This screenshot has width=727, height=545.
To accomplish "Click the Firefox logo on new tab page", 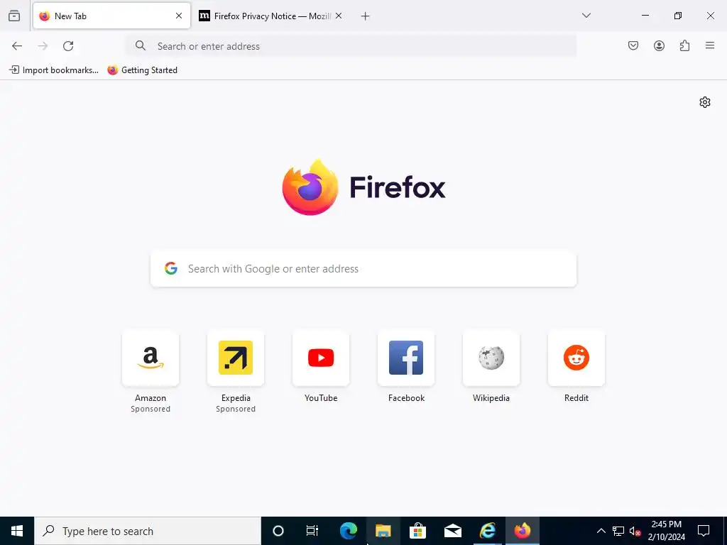I will [x=363, y=187].
